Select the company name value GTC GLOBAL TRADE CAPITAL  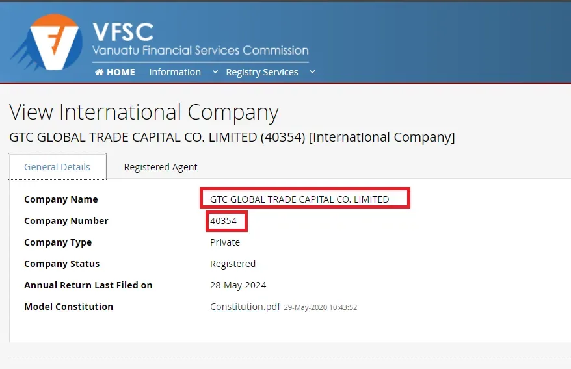(299, 199)
